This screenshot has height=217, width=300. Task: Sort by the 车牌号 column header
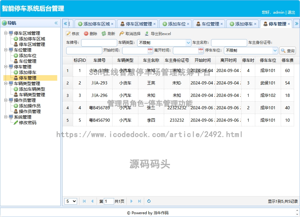click(x=99, y=60)
